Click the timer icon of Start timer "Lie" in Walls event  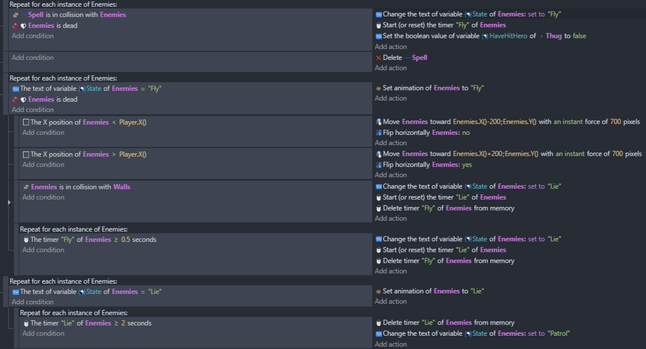[x=379, y=197]
